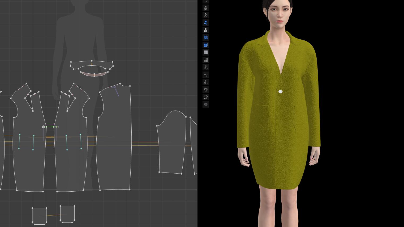The width and height of the screenshot is (404, 227).
Task: Toggle the blue checkered texture surface icon
Action: click(206, 38)
